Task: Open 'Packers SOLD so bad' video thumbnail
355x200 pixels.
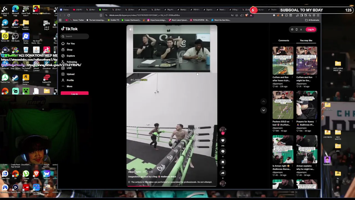Action: point(283,105)
